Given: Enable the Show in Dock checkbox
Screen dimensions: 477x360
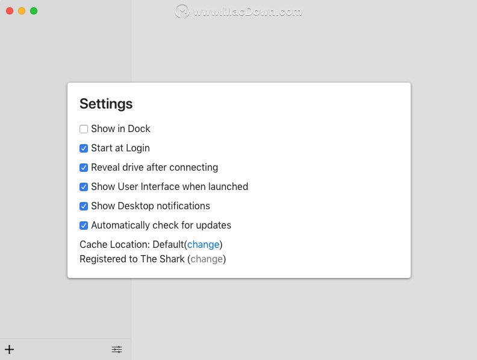Looking at the screenshot, I should 84,129.
